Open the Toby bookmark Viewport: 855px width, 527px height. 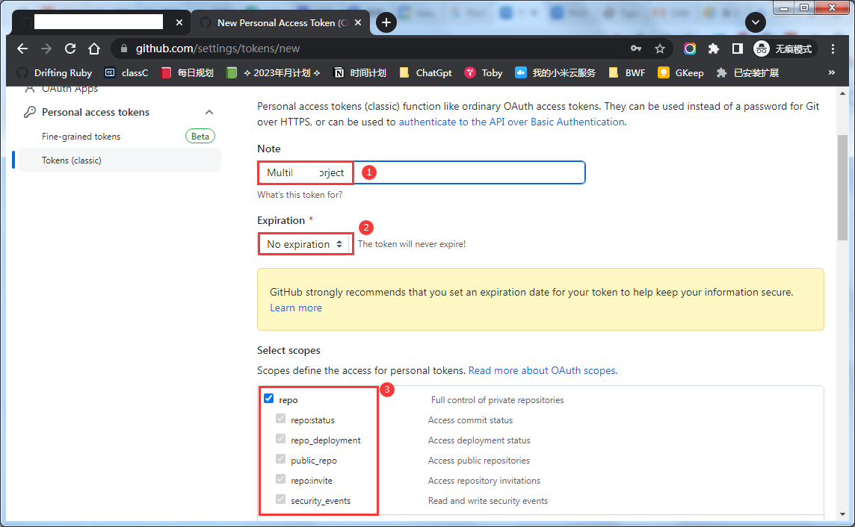pos(483,72)
